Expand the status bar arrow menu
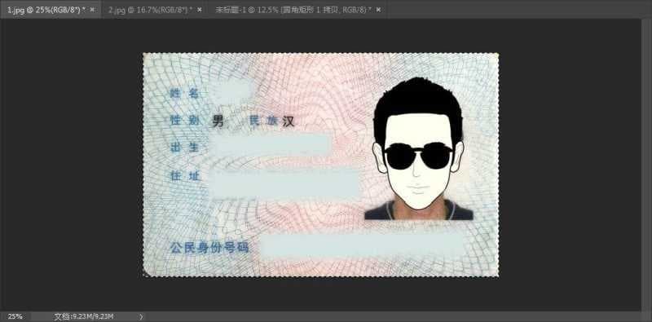The image size is (652, 322). coord(140,316)
